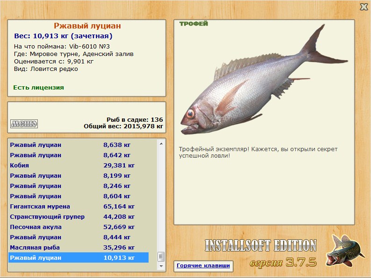Viewport: 371px width, 278px height.
Task: Select Ржавый луциан 8,638 кг row
Action: pos(78,145)
